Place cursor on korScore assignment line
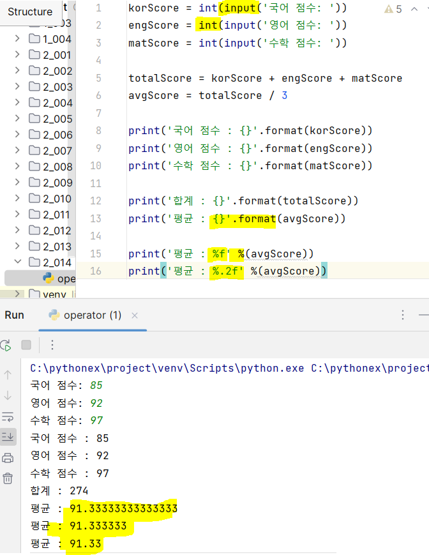429x555 pixels. (x=237, y=8)
